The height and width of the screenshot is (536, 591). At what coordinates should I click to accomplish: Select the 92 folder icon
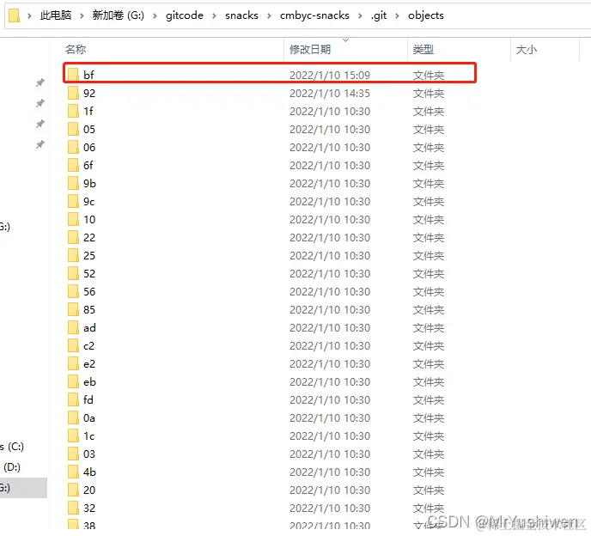pyautogui.click(x=73, y=93)
